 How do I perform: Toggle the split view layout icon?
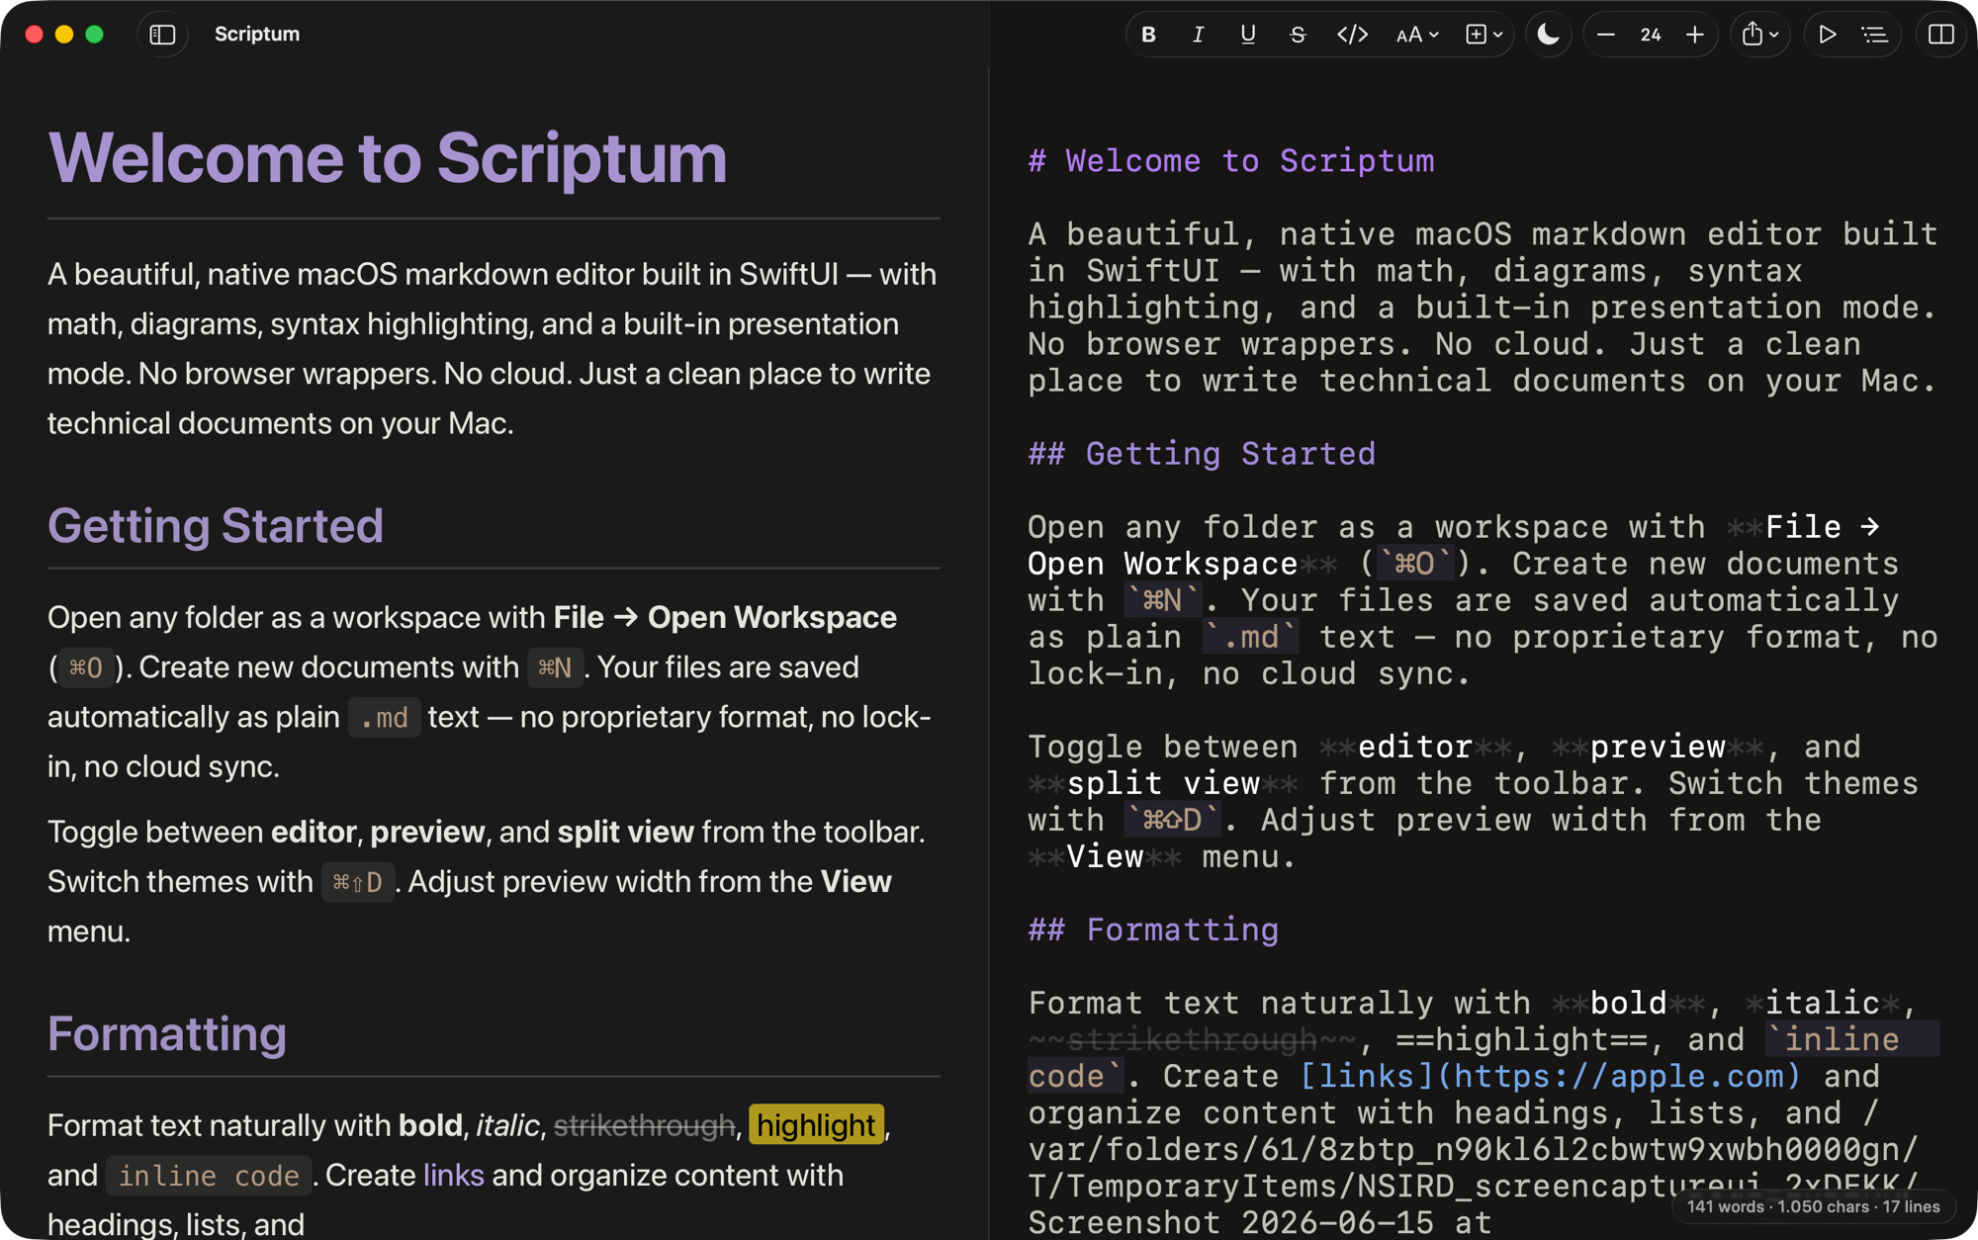(x=1941, y=35)
